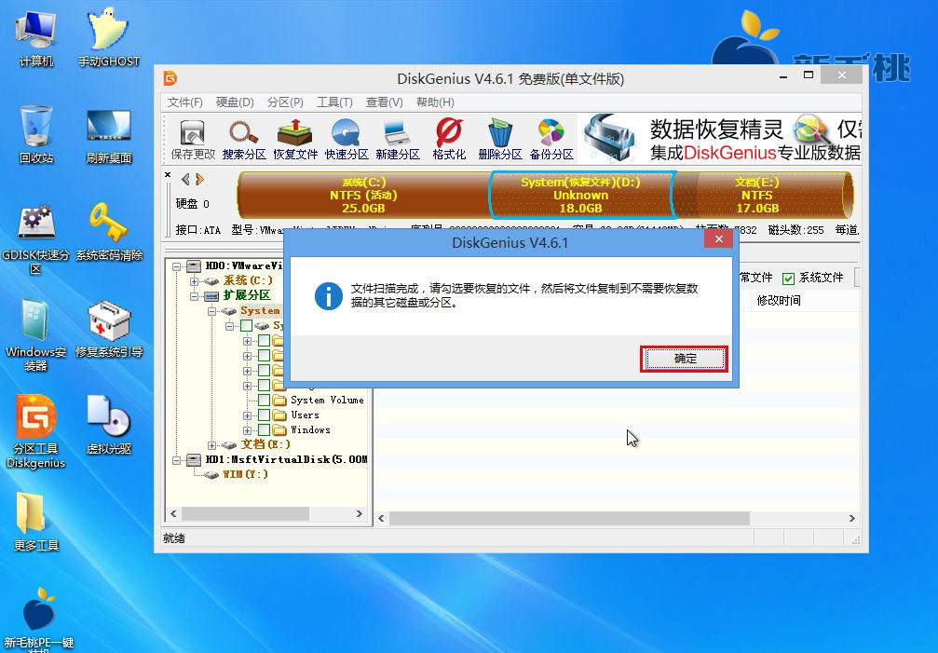Go to the previous disk with the left arrow
Image resolution: width=938 pixels, height=653 pixels.
[185, 179]
